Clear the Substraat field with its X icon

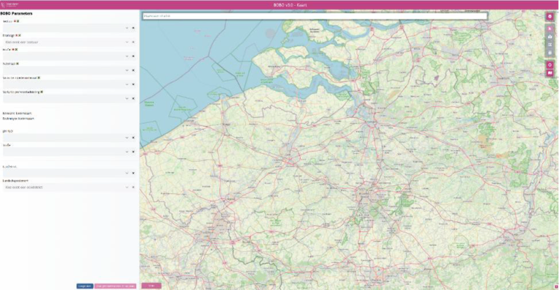click(x=133, y=70)
